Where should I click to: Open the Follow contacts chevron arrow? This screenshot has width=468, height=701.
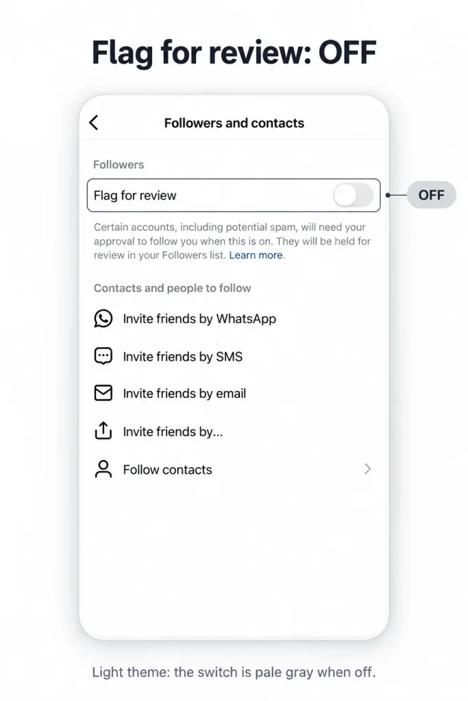click(367, 468)
